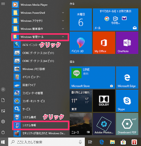Select Windows Media Player text entry

[34, 5]
